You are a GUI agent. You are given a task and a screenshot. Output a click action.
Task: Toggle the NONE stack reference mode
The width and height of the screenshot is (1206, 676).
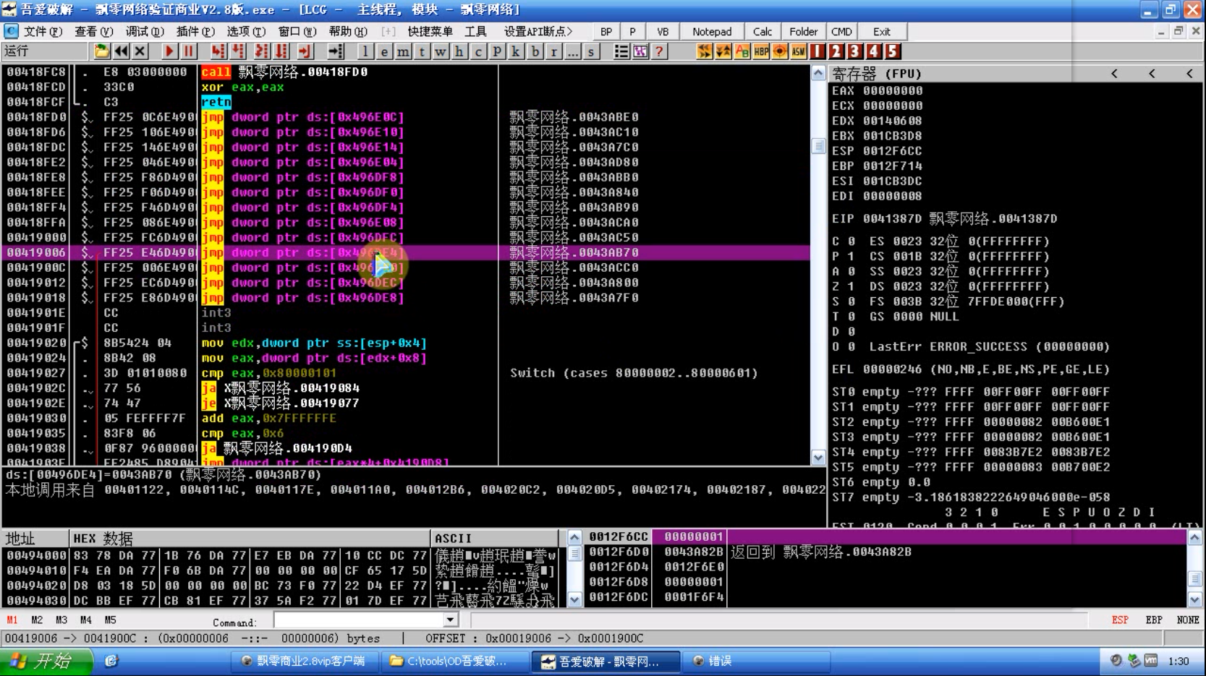pos(1188,620)
